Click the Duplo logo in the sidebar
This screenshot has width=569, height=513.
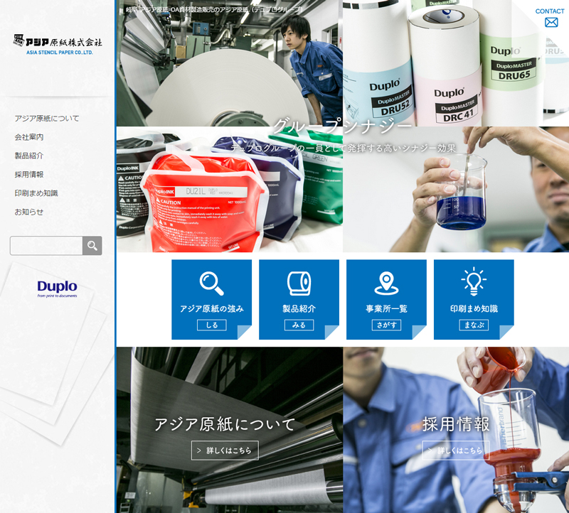pyautogui.click(x=58, y=288)
